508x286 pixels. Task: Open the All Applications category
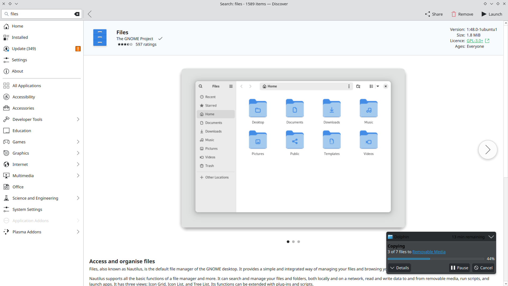coord(26,86)
